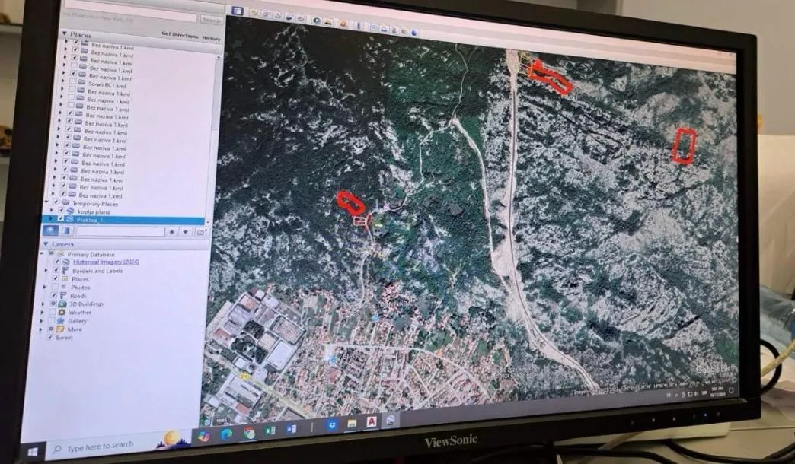Open Get Directions
The width and height of the screenshot is (795, 464).
180,35
